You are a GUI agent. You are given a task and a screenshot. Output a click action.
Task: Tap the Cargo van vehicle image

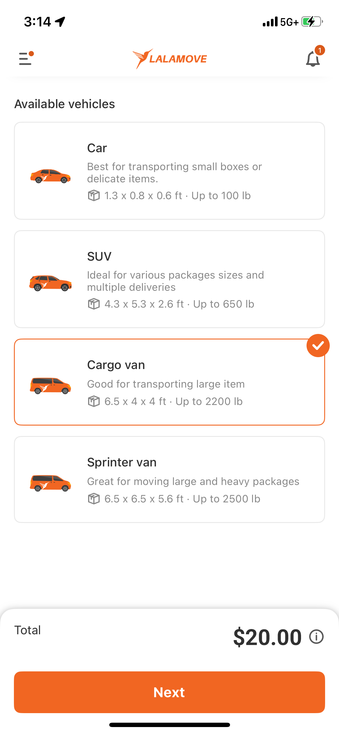[x=50, y=386]
